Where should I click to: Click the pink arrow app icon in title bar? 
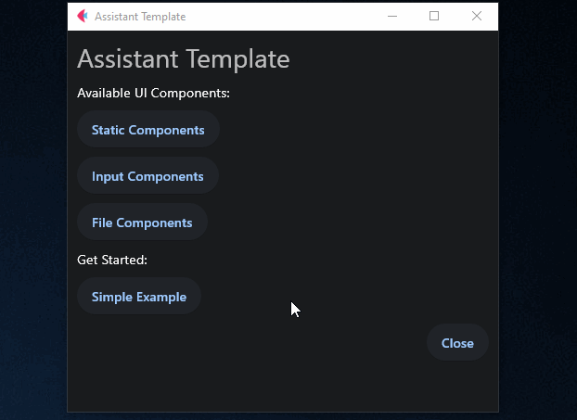point(83,16)
